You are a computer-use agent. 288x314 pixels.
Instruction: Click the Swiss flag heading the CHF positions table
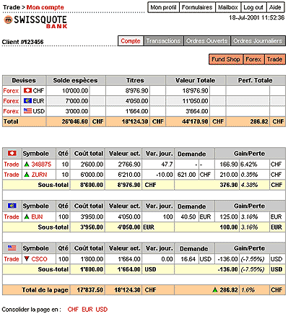pyautogui.click(x=12, y=153)
